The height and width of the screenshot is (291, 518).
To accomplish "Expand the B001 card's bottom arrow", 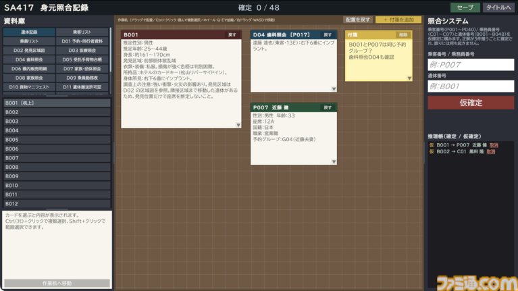I will pos(238,125).
